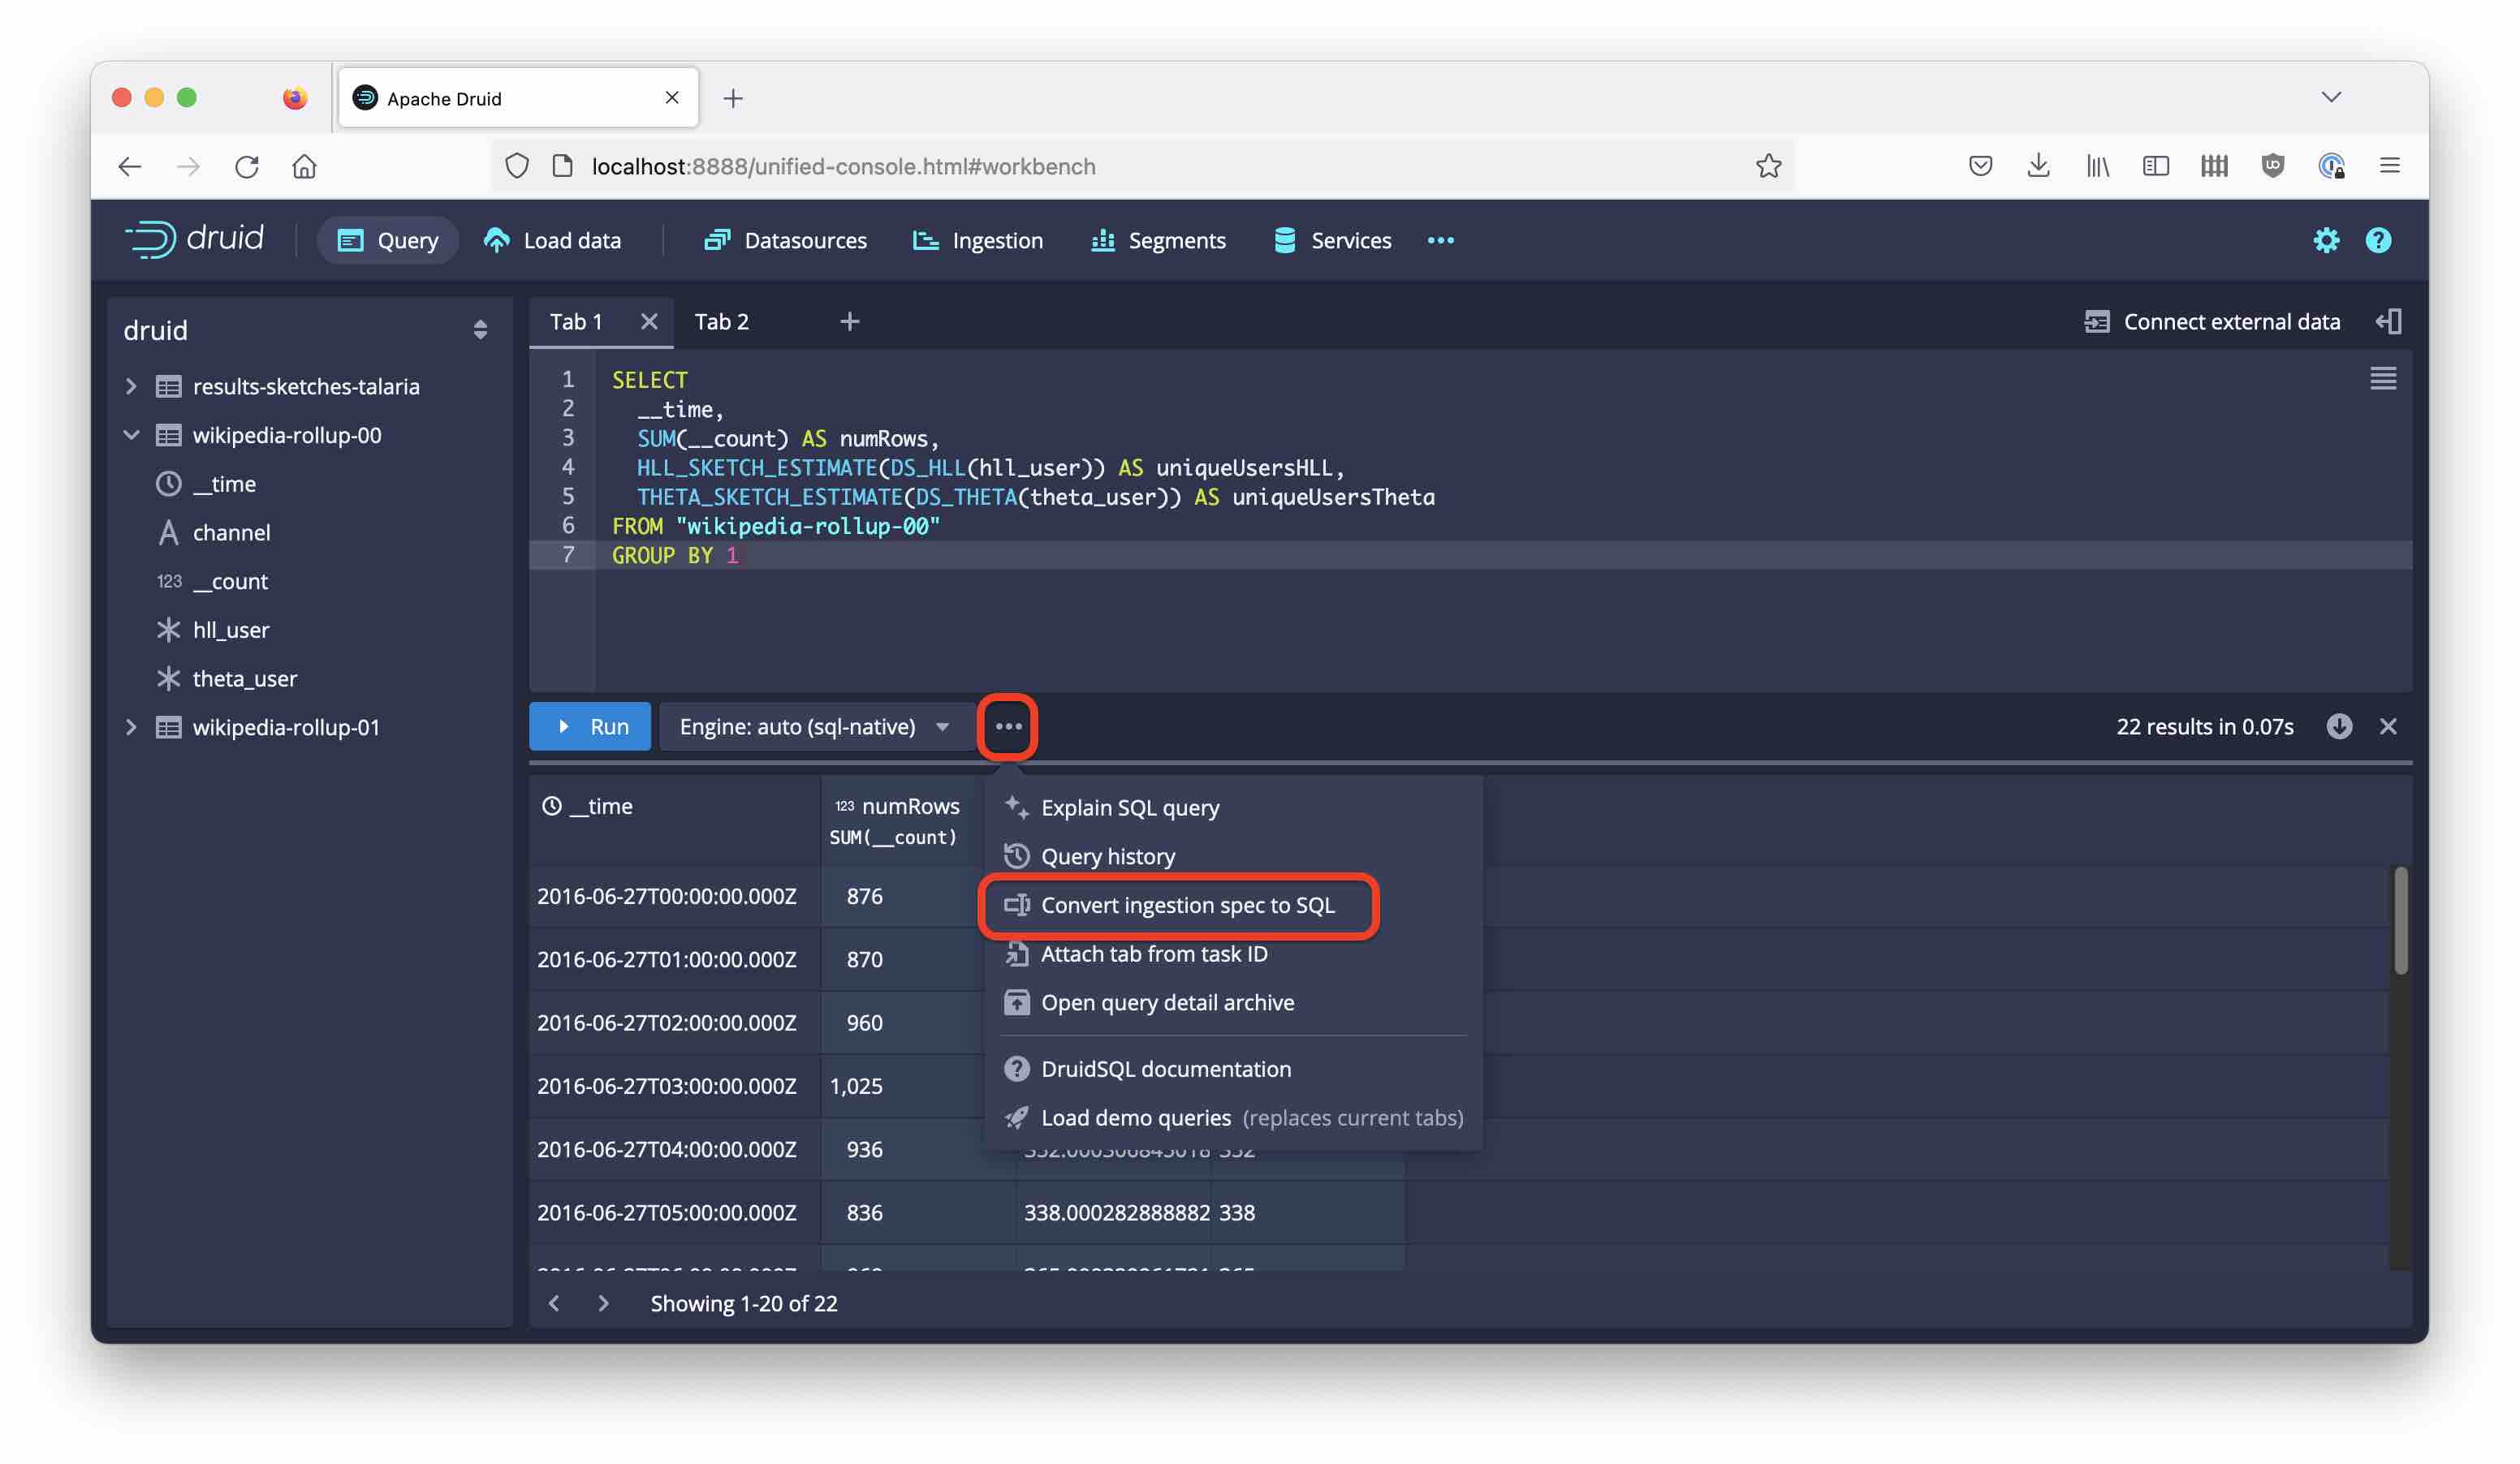The height and width of the screenshot is (1464, 2520).
Task: Click the collapse panel icon beside Connect external data
Action: click(x=2389, y=322)
